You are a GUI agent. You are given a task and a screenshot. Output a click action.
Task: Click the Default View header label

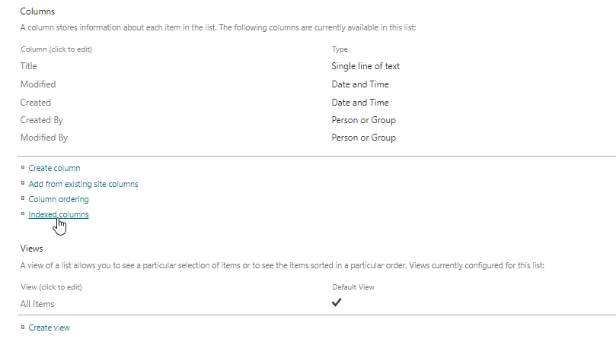pos(353,287)
